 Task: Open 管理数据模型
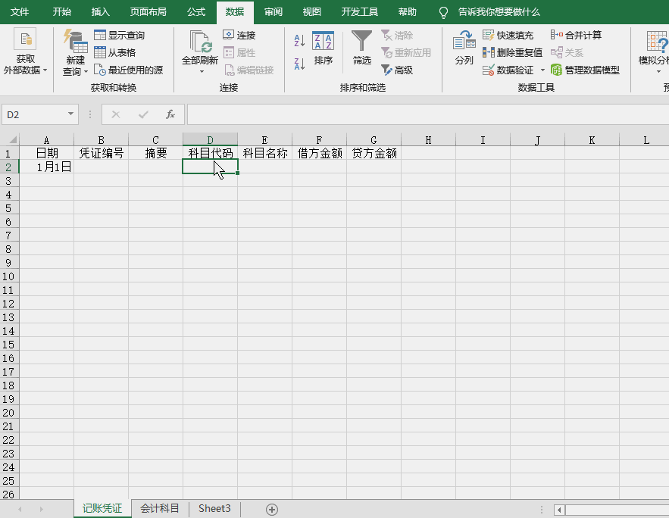coord(585,70)
